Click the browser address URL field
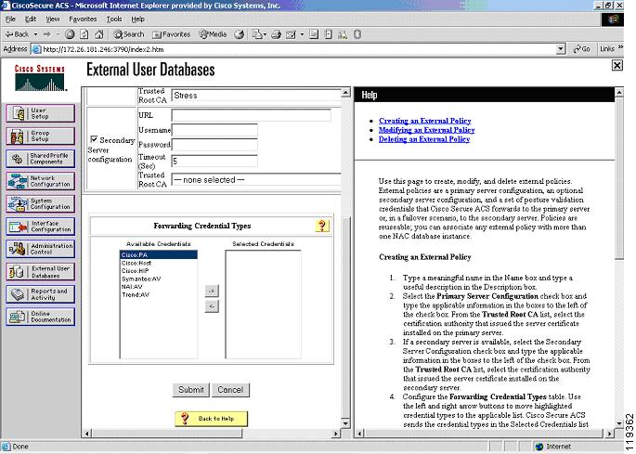Screen dimensions: 636x454 click(x=299, y=49)
